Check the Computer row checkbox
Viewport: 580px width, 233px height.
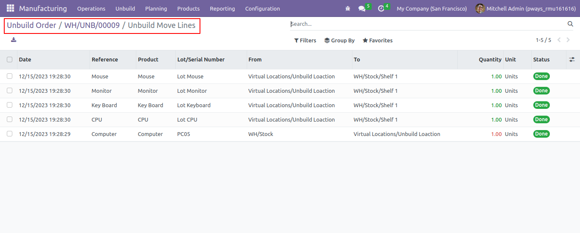[9, 134]
